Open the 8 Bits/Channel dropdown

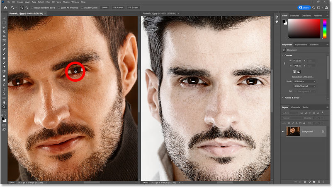click(x=304, y=86)
